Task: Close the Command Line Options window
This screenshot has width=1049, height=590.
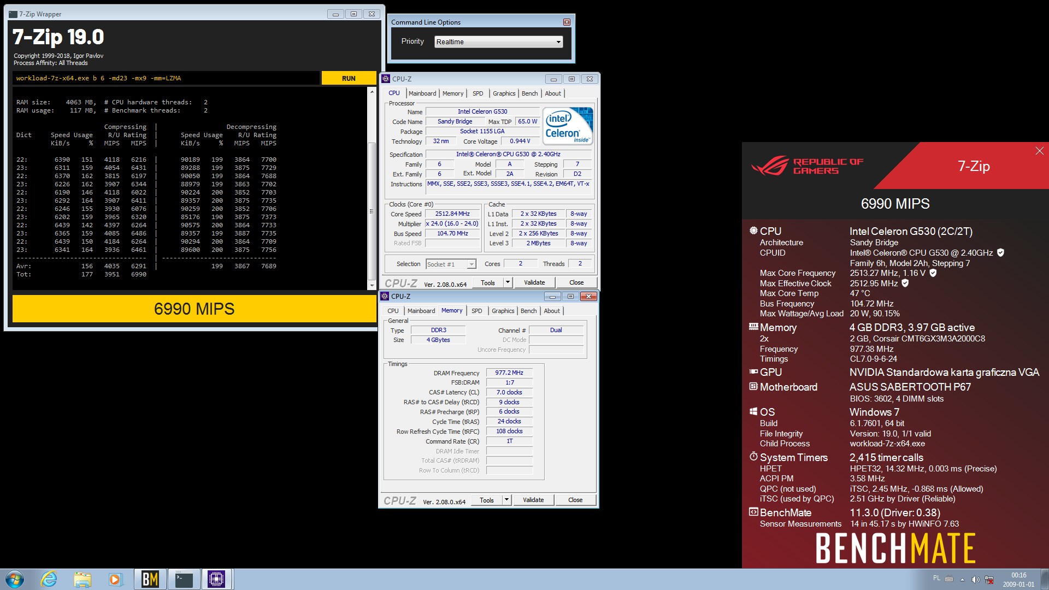Action: [567, 22]
